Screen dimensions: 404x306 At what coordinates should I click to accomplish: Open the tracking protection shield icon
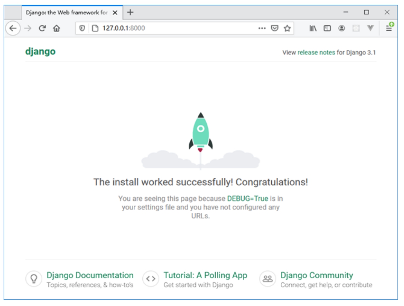coord(82,28)
